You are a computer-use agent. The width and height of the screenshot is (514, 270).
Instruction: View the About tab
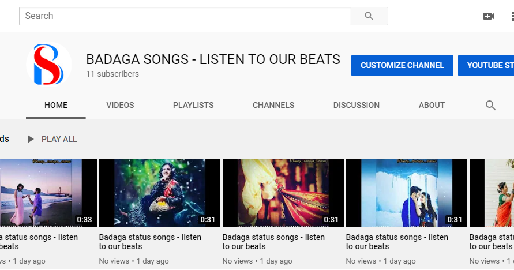point(432,105)
